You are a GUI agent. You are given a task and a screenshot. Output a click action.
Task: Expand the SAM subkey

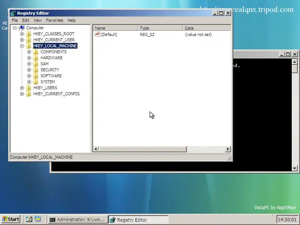pyautogui.click(x=29, y=64)
